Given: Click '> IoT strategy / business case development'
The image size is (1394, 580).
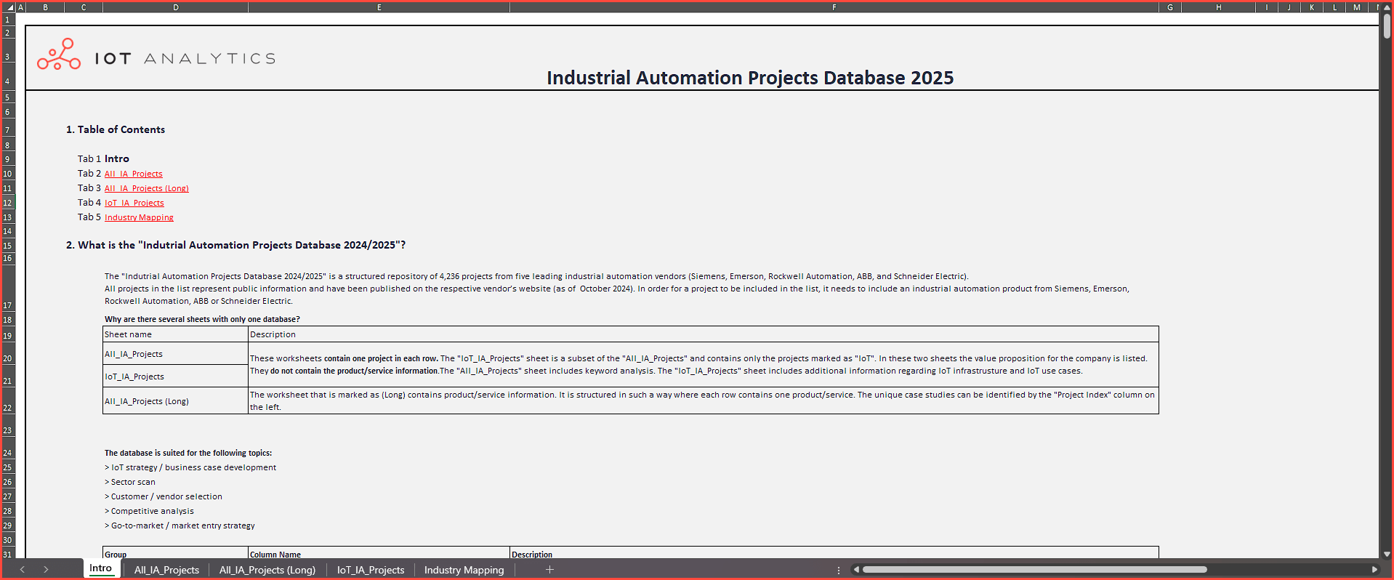Looking at the screenshot, I should (190, 467).
